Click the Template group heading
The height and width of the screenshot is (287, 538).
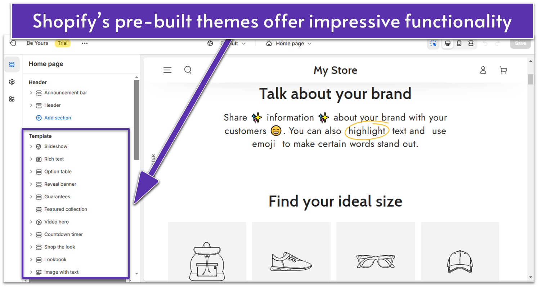[40, 136]
